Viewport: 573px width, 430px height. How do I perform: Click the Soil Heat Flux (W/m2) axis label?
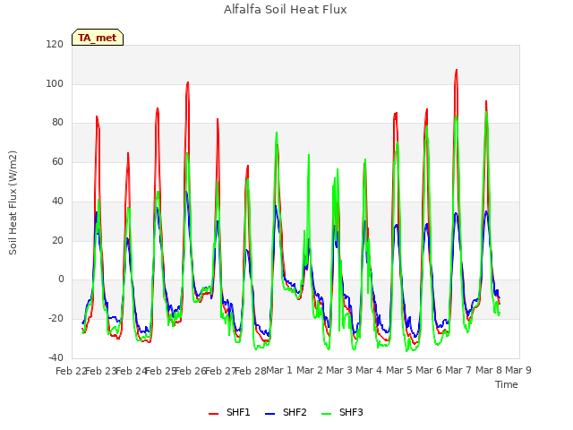(x=13, y=202)
